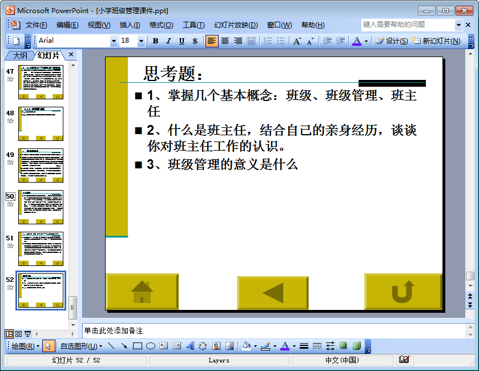Image resolution: width=479 pixels, height=371 pixels.
Task: Open the 帮助(H) menu
Action: point(313,25)
